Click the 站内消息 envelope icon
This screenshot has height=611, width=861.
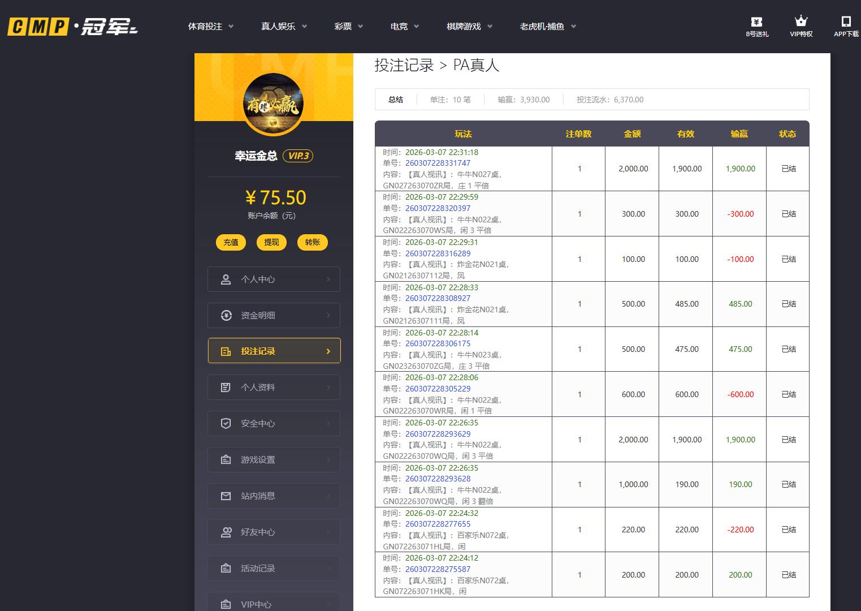[x=226, y=496]
